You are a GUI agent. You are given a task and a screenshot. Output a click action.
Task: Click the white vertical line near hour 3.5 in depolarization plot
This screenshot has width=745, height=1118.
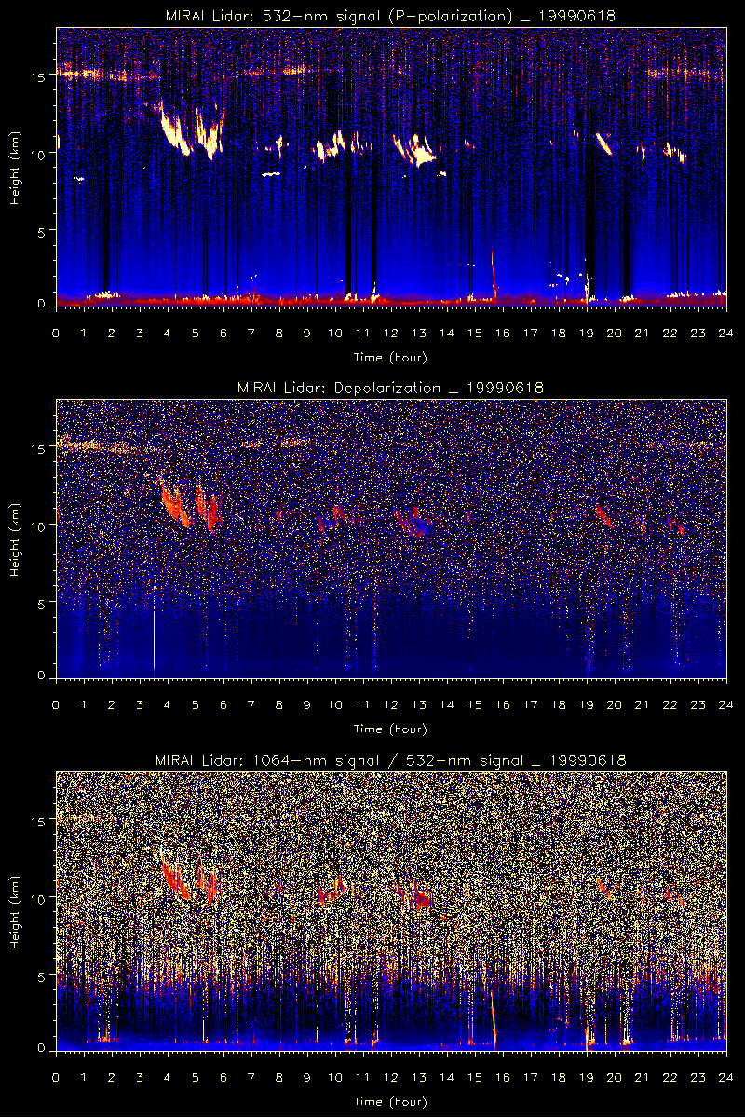click(x=154, y=638)
